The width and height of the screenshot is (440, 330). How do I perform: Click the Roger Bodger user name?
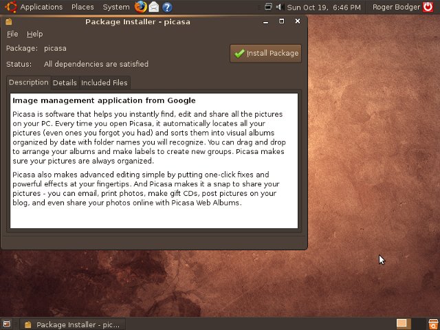pos(396,7)
